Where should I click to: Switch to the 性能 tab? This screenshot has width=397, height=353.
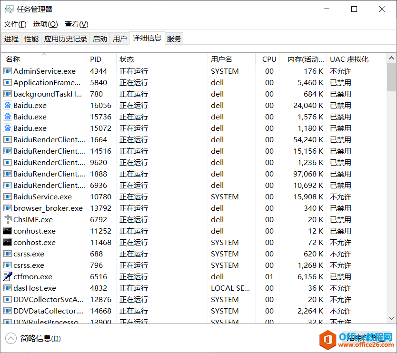pos(31,39)
